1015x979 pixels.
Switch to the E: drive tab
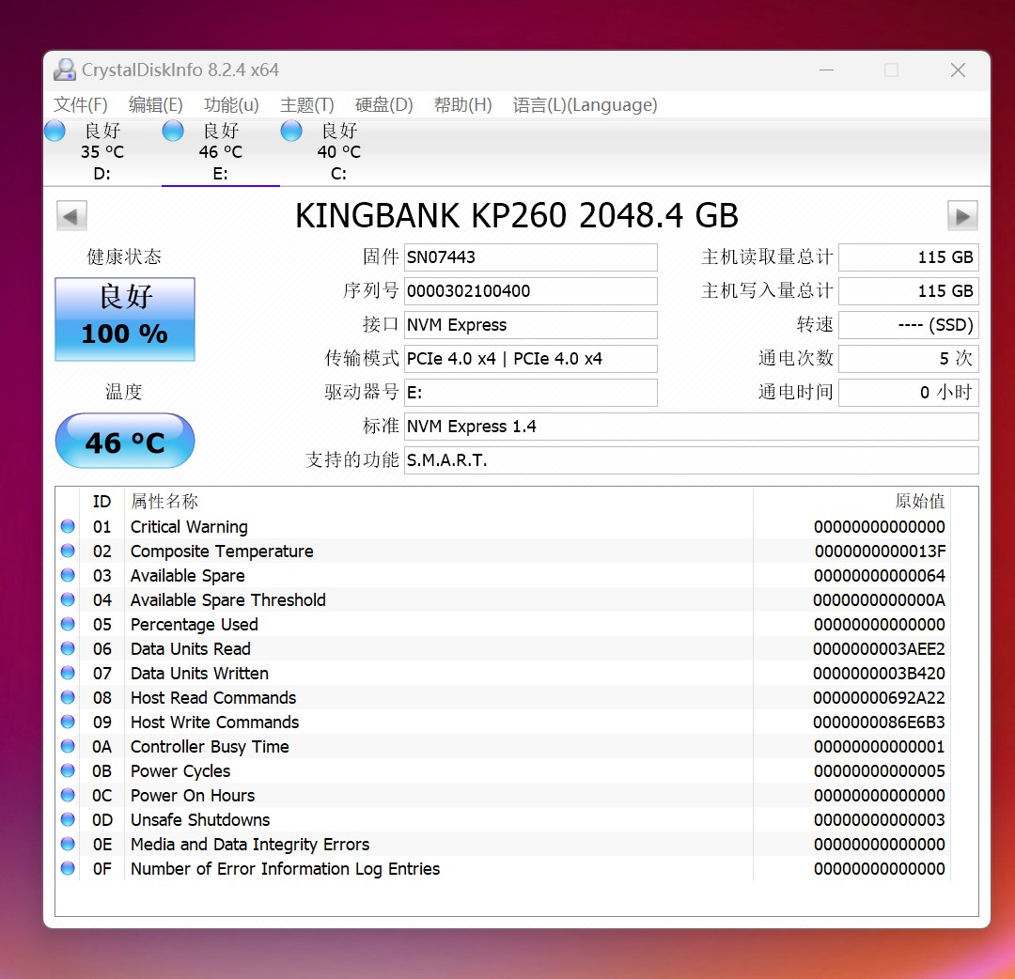[221, 150]
